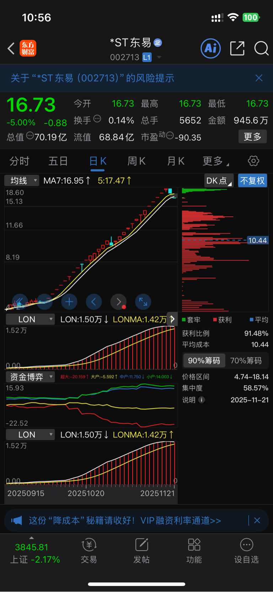Tap the 10.44 average cost marker
This screenshot has height=592, width=273.
click(258, 240)
